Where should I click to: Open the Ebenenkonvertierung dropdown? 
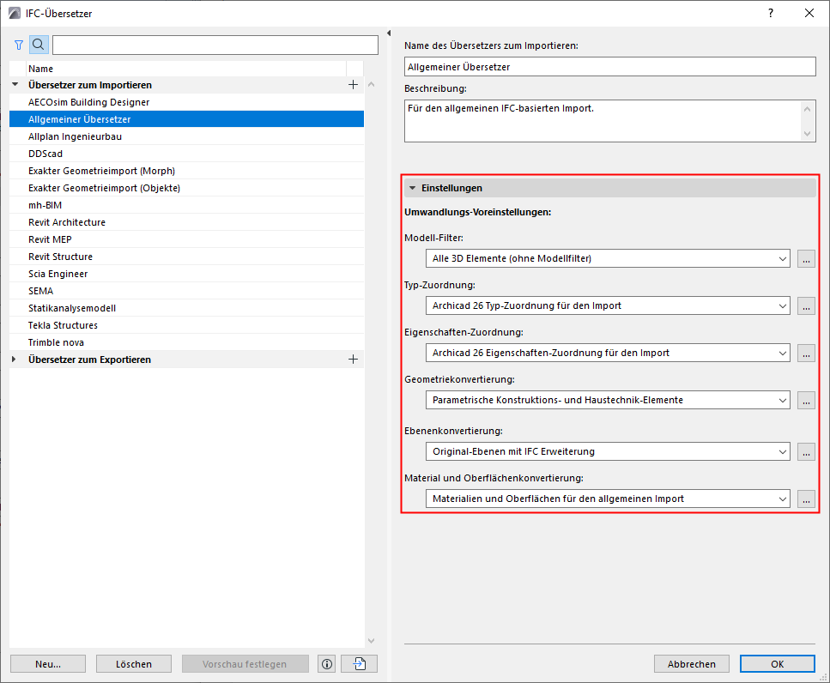[608, 452]
